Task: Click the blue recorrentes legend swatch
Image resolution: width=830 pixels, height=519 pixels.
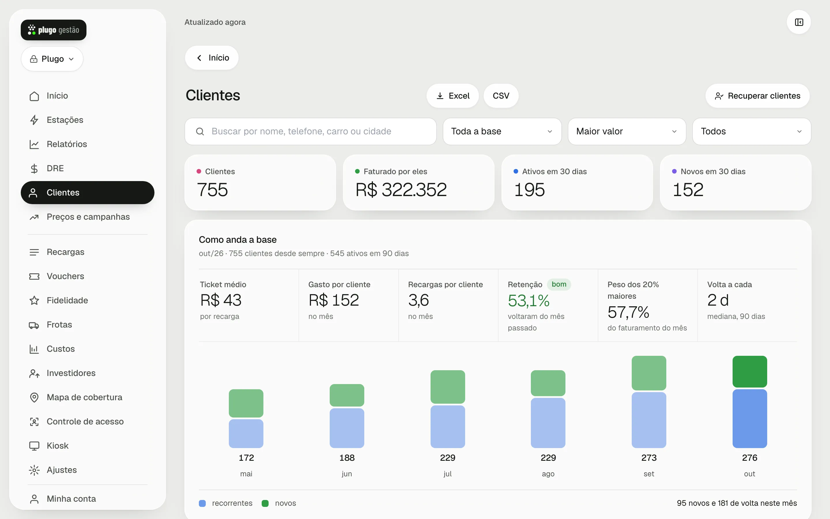Action: tap(202, 503)
